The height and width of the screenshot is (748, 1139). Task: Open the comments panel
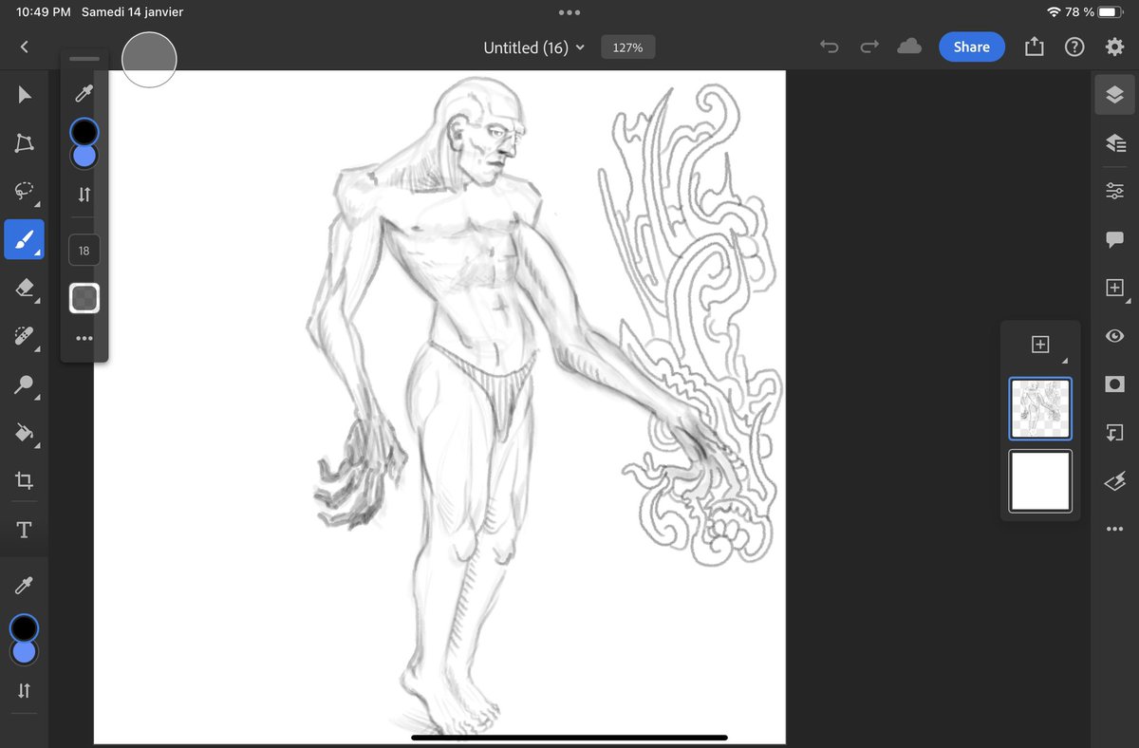1114,240
